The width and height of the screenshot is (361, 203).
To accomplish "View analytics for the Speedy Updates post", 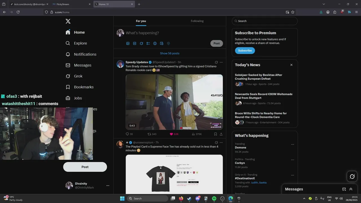I will pos(197,134).
